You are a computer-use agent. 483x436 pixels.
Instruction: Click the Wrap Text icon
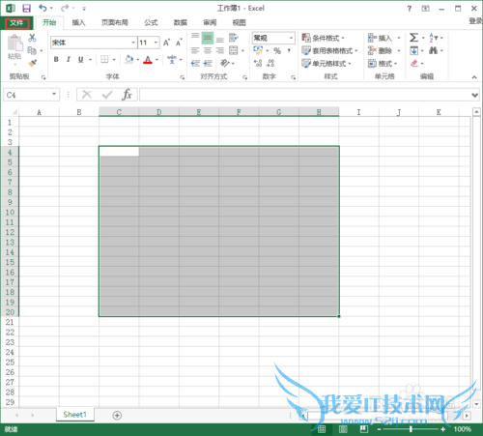coord(234,38)
